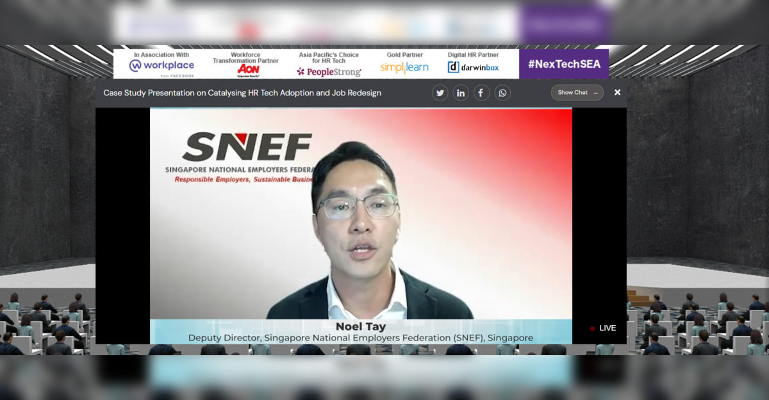Screen dimensions: 769x400
Task: Close the case study presentation window
Action: [x=617, y=92]
